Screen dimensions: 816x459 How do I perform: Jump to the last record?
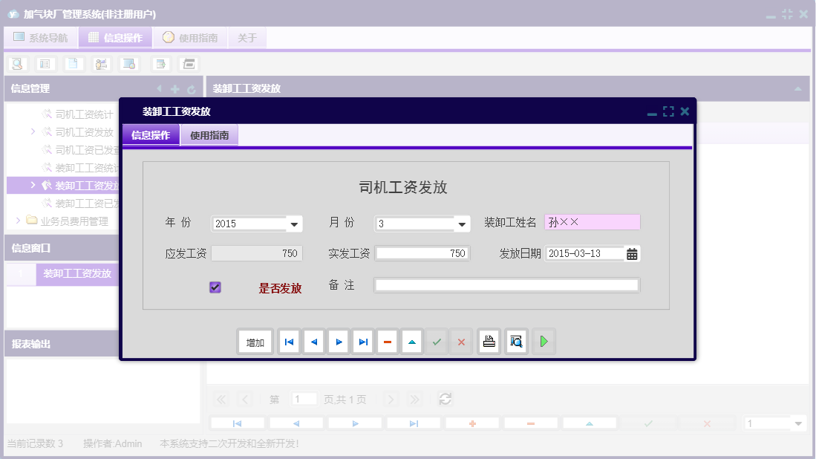[x=362, y=342]
